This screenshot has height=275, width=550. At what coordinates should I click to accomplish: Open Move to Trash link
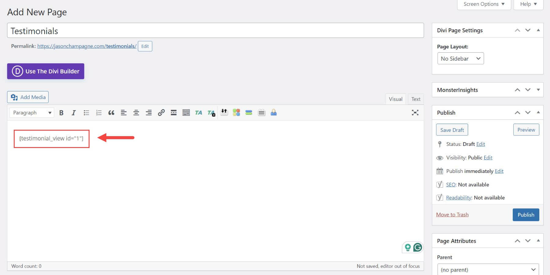[x=452, y=214]
